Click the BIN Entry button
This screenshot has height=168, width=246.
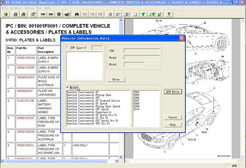(x=172, y=92)
